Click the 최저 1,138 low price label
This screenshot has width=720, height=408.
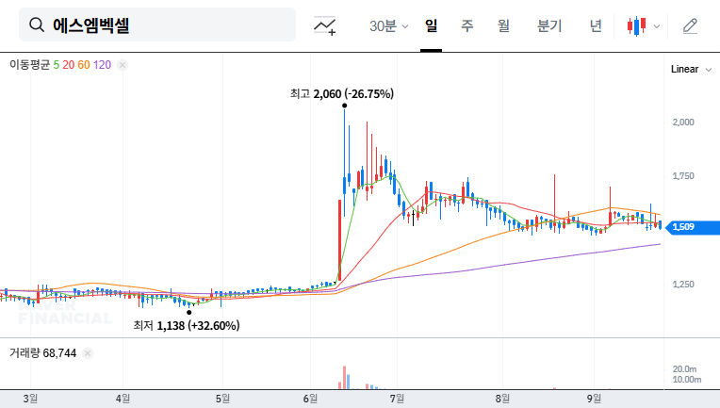[x=187, y=326]
